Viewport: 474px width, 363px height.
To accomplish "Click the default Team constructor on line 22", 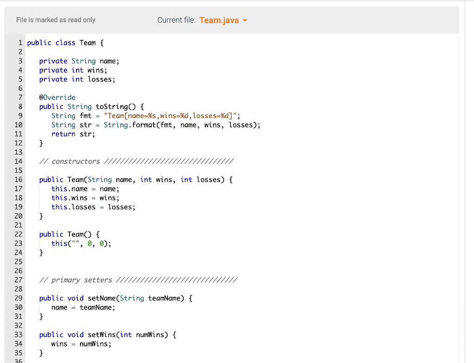I will pos(69,234).
